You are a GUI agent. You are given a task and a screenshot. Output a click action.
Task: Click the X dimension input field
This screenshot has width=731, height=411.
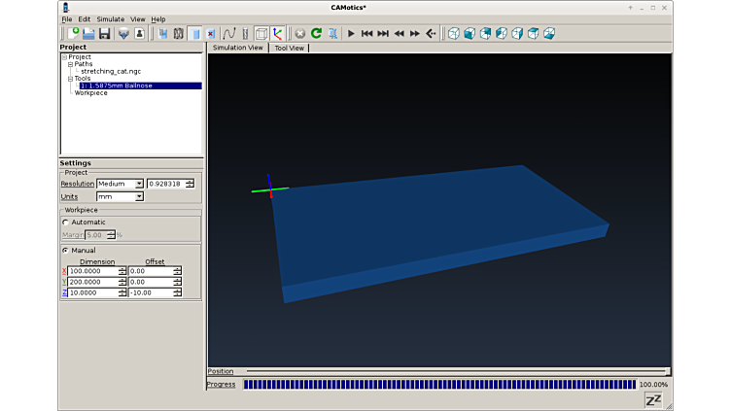93,271
